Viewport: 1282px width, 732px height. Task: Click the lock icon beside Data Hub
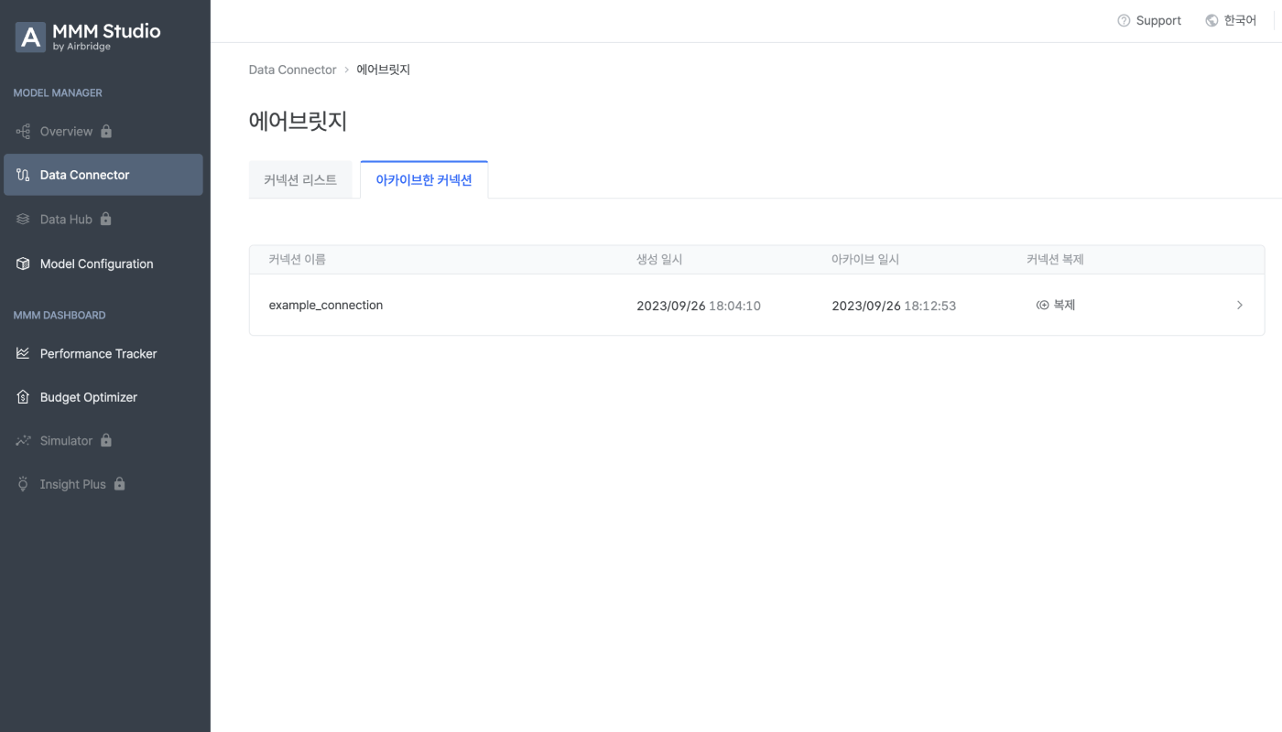105,219
